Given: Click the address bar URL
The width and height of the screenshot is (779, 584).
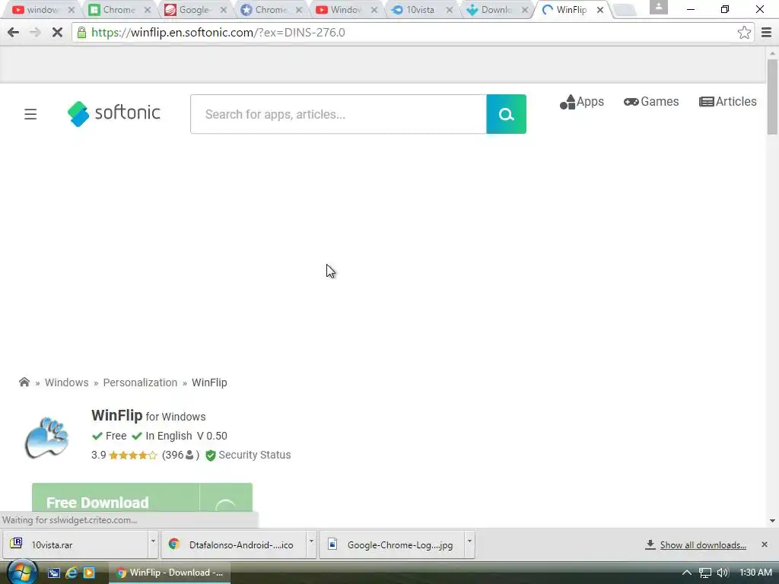Looking at the screenshot, I should point(218,33).
